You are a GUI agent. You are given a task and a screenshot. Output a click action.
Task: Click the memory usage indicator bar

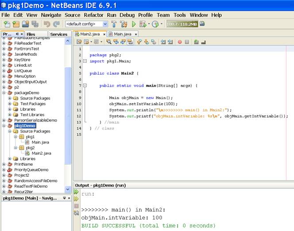point(182,24)
